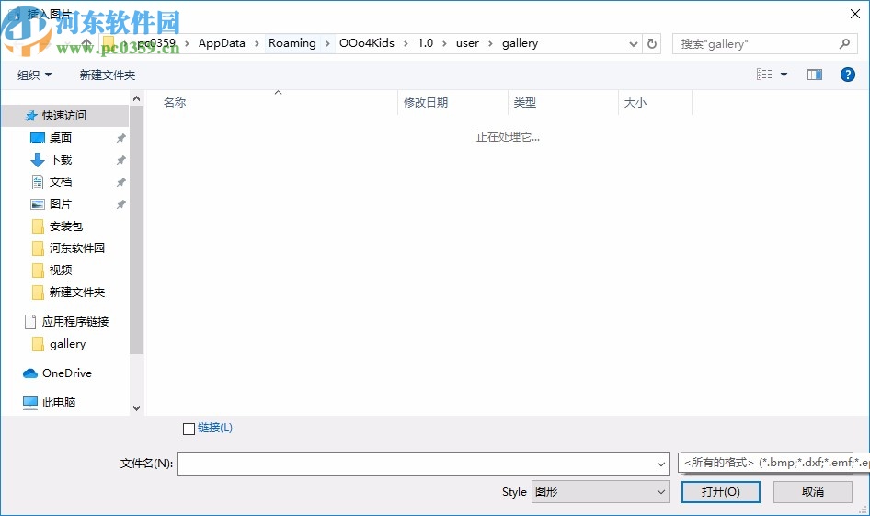Click the view layout icon
The image size is (870, 516).
pos(764,75)
